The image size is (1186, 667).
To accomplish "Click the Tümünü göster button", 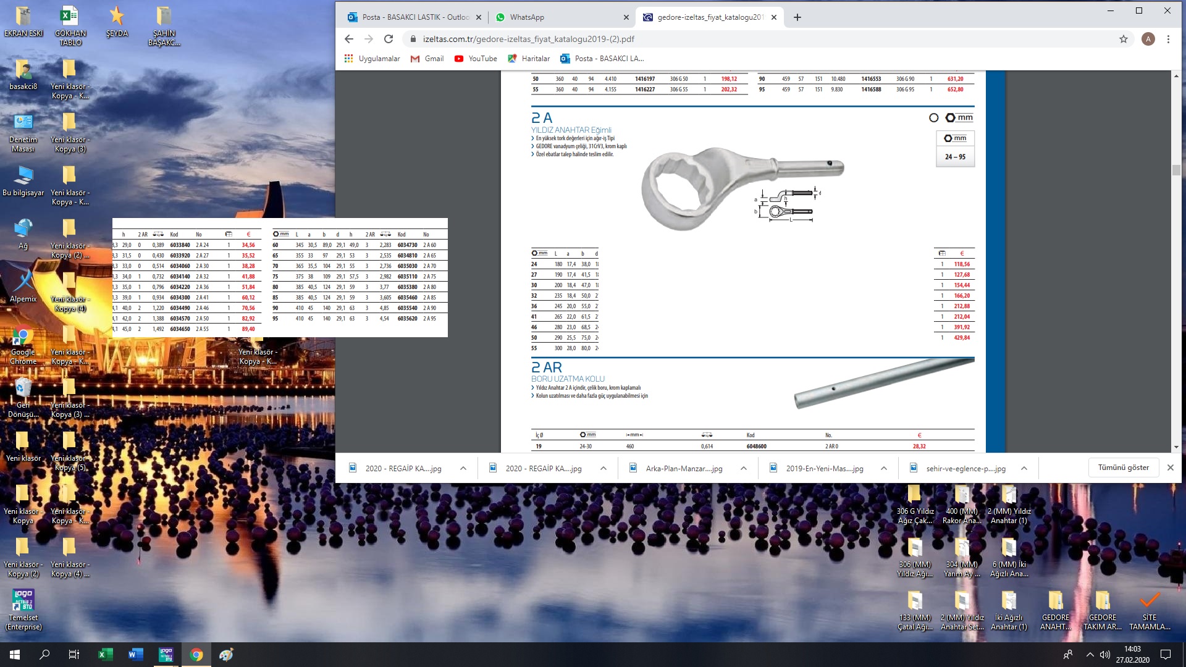I will (x=1123, y=468).
